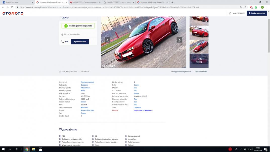Click the mileage value 165 500 km
The width and height of the screenshot is (270, 152).
(85, 96)
